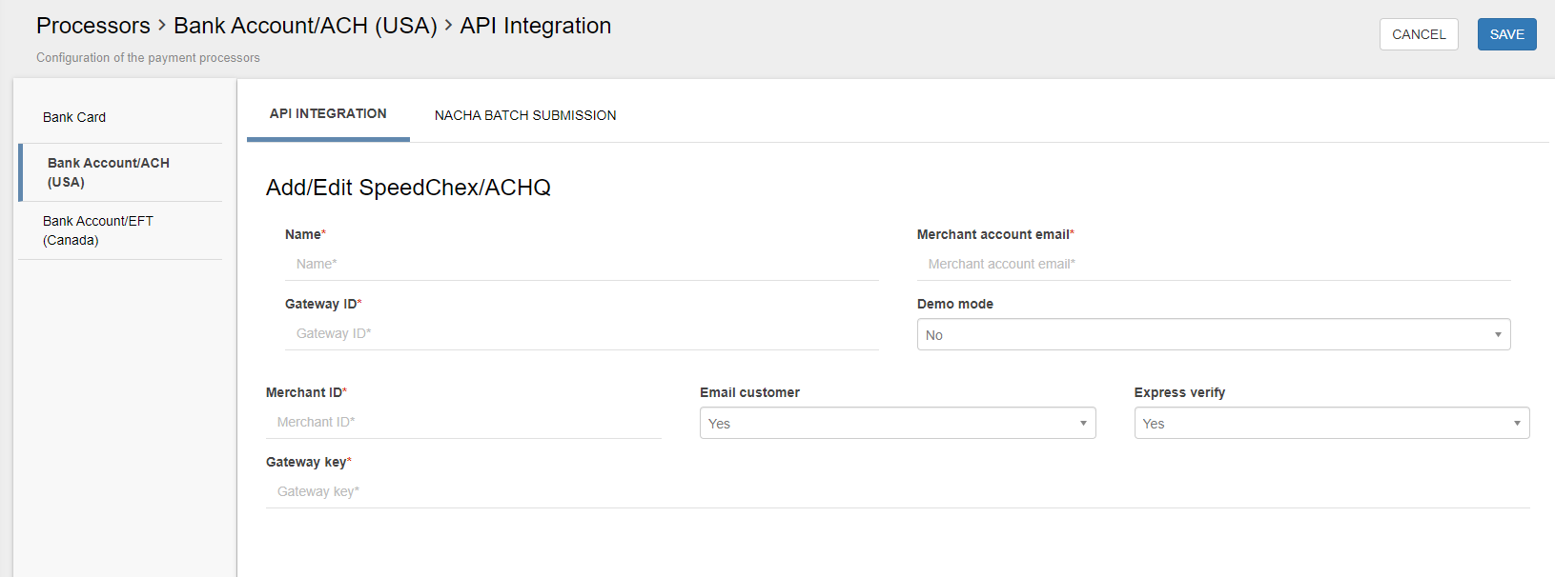Viewport: 1555px width, 577px height.
Task: Click API Integration breadcrumb title
Action: point(536,26)
